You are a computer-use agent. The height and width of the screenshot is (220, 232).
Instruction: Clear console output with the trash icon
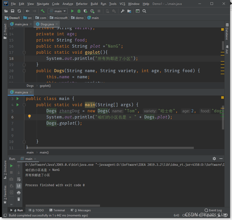[x=19, y=199]
